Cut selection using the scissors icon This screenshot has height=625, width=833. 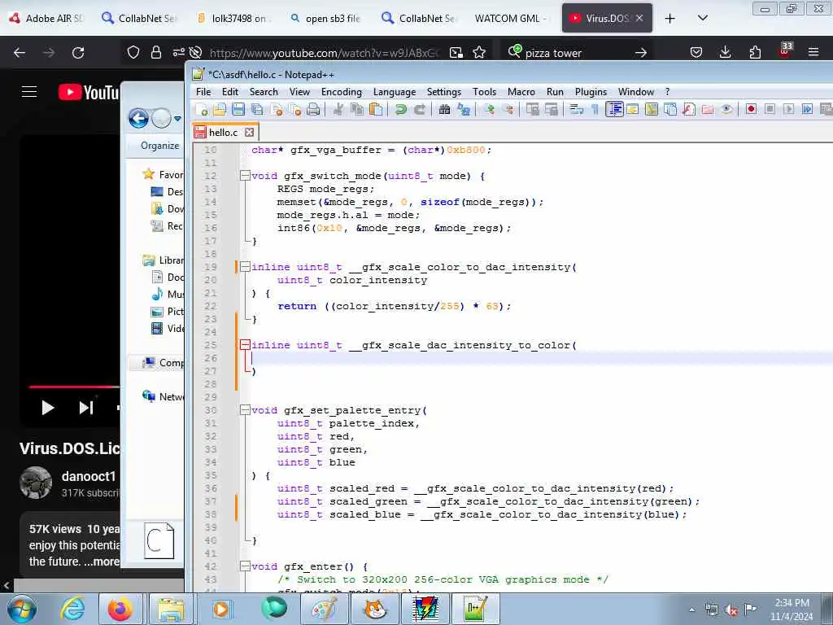[338, 110]
